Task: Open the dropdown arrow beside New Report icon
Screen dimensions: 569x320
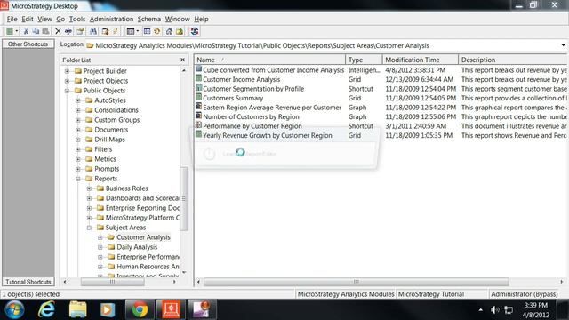Action: [16, 31]
